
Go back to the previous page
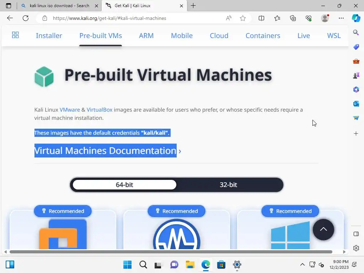(x=10, y=18)
